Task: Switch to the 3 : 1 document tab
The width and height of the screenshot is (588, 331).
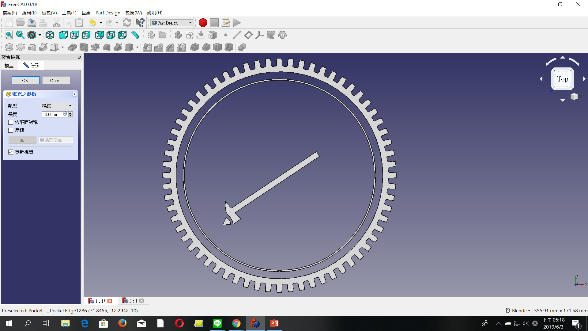Action: (x=133, y=301)
